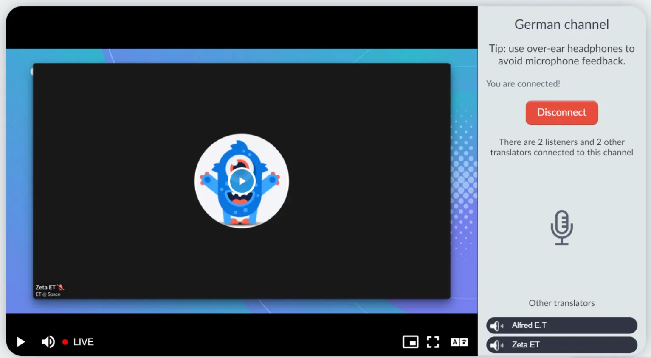Open the language translation icon
The image size is (651, 358).
pos(459,342)
